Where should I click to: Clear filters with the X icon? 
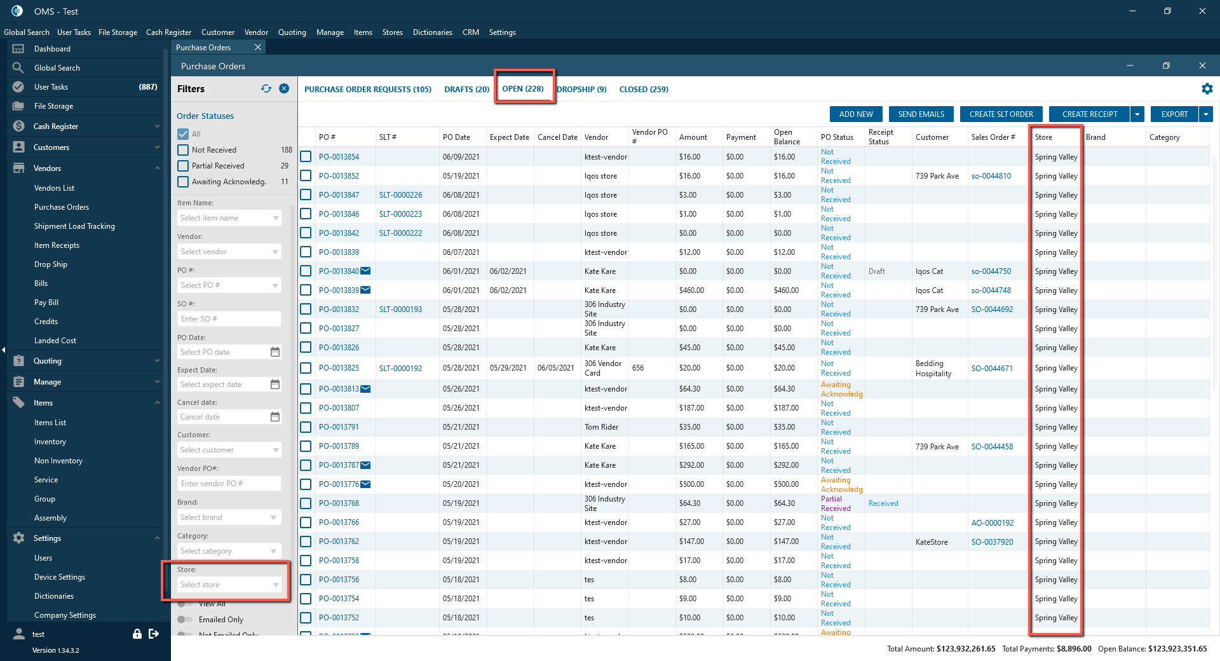284,89
